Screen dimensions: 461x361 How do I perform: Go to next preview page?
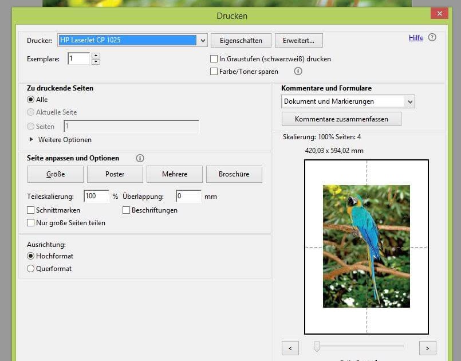tap(427, 348)
